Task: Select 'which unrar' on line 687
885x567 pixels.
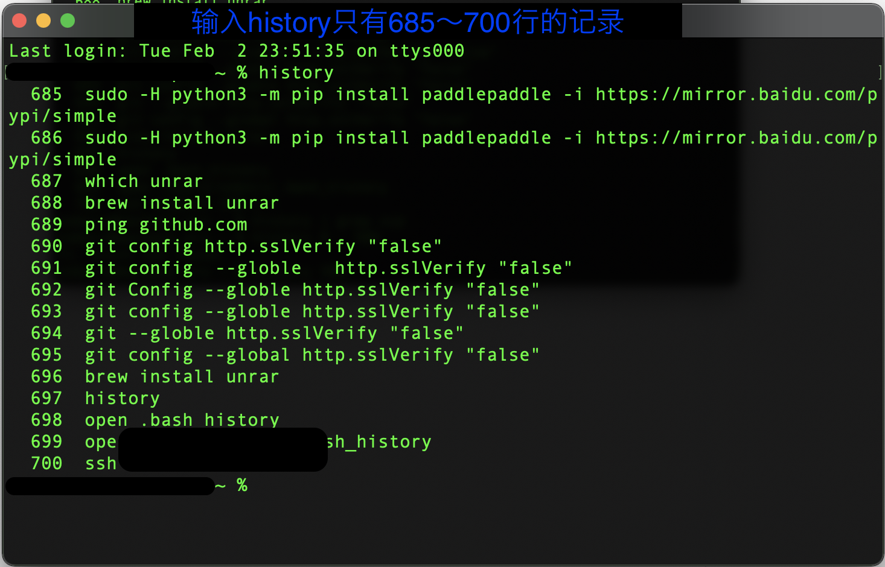Action: tap(143, 180)
